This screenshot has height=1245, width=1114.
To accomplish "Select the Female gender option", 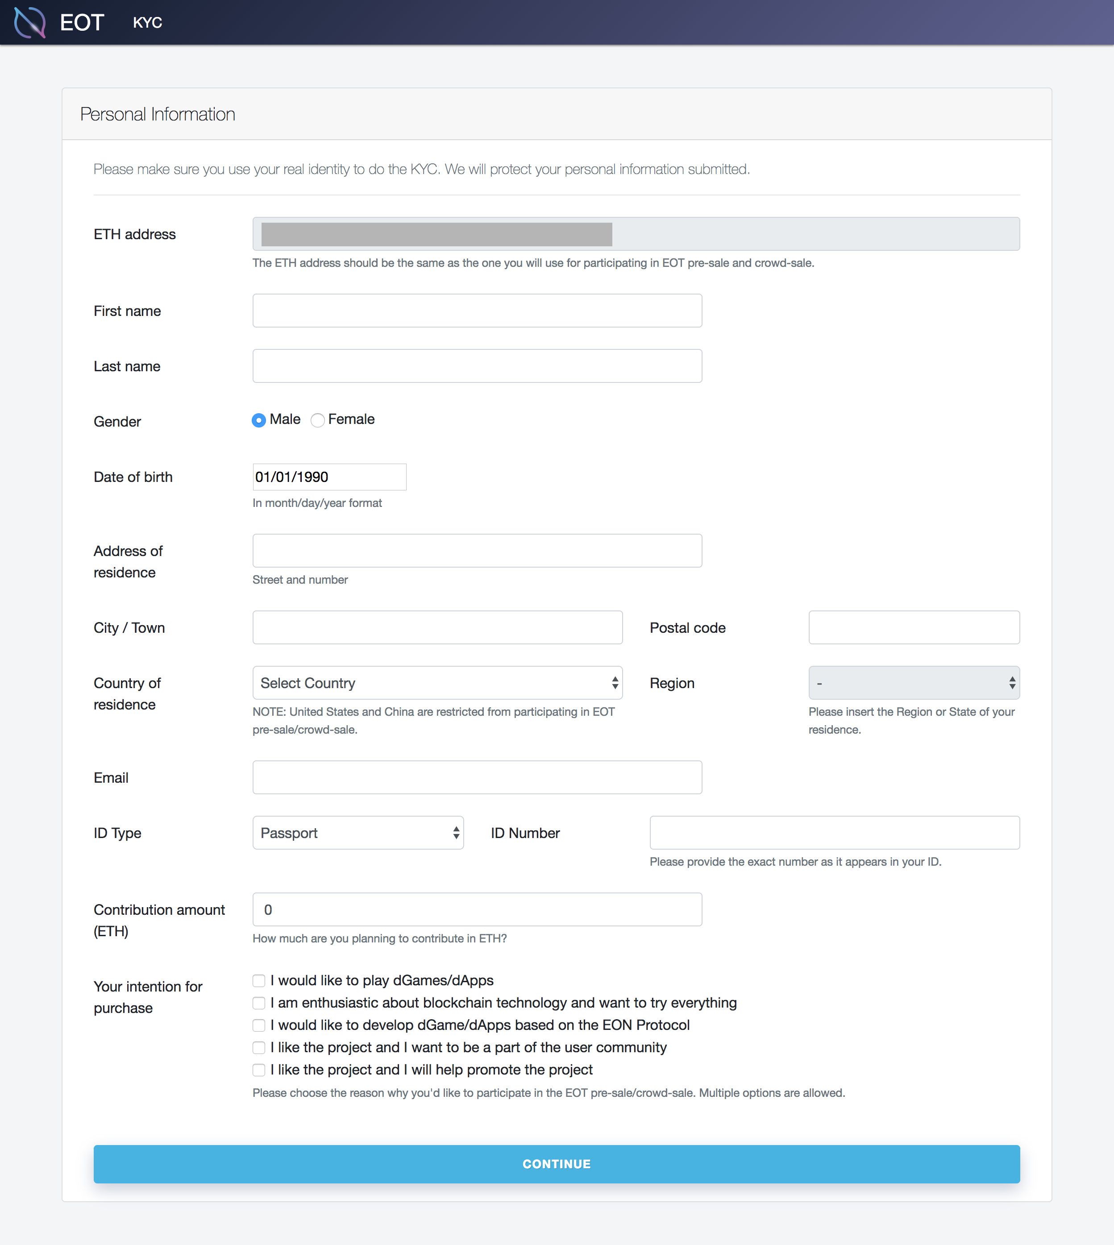I will 318,420.
